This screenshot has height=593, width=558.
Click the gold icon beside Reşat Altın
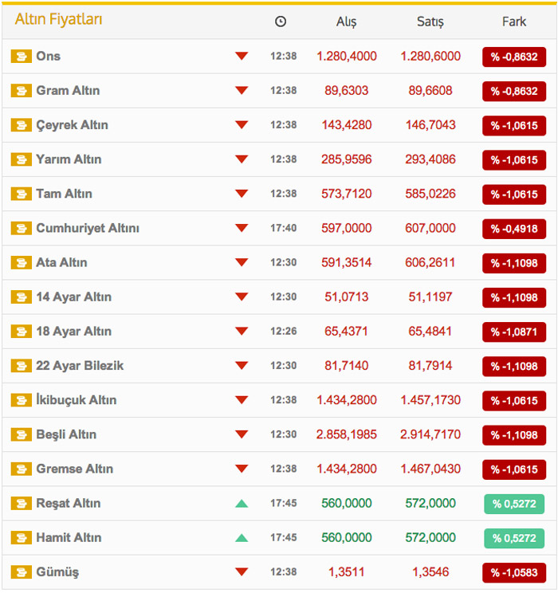tap(22, 504)
